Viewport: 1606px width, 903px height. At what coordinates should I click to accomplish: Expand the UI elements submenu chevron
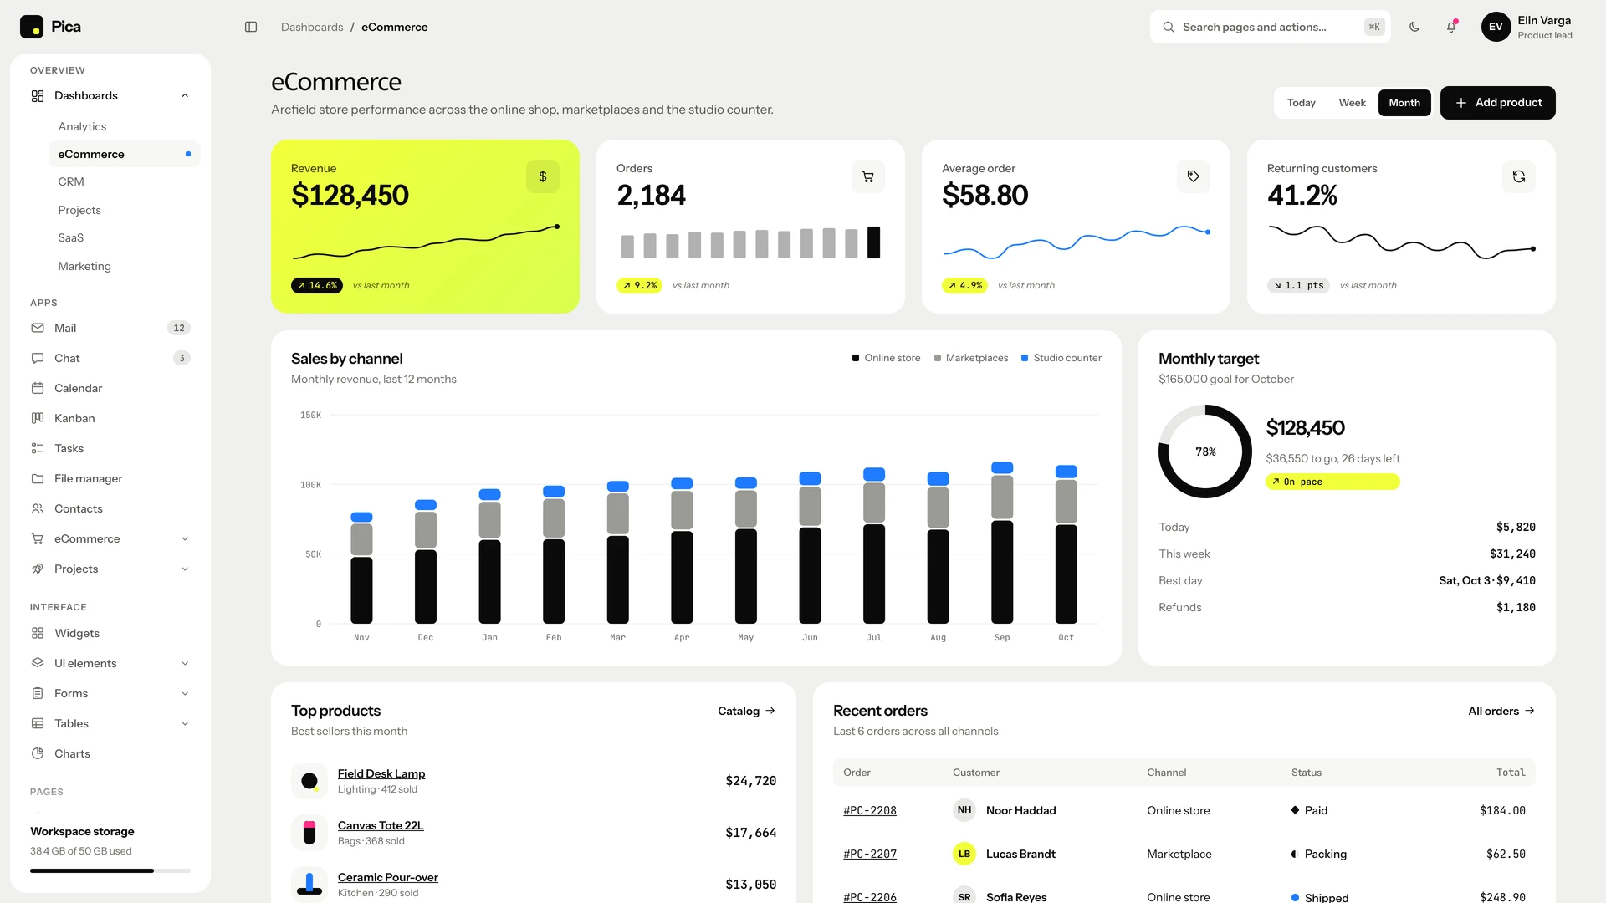pos(185,663)
